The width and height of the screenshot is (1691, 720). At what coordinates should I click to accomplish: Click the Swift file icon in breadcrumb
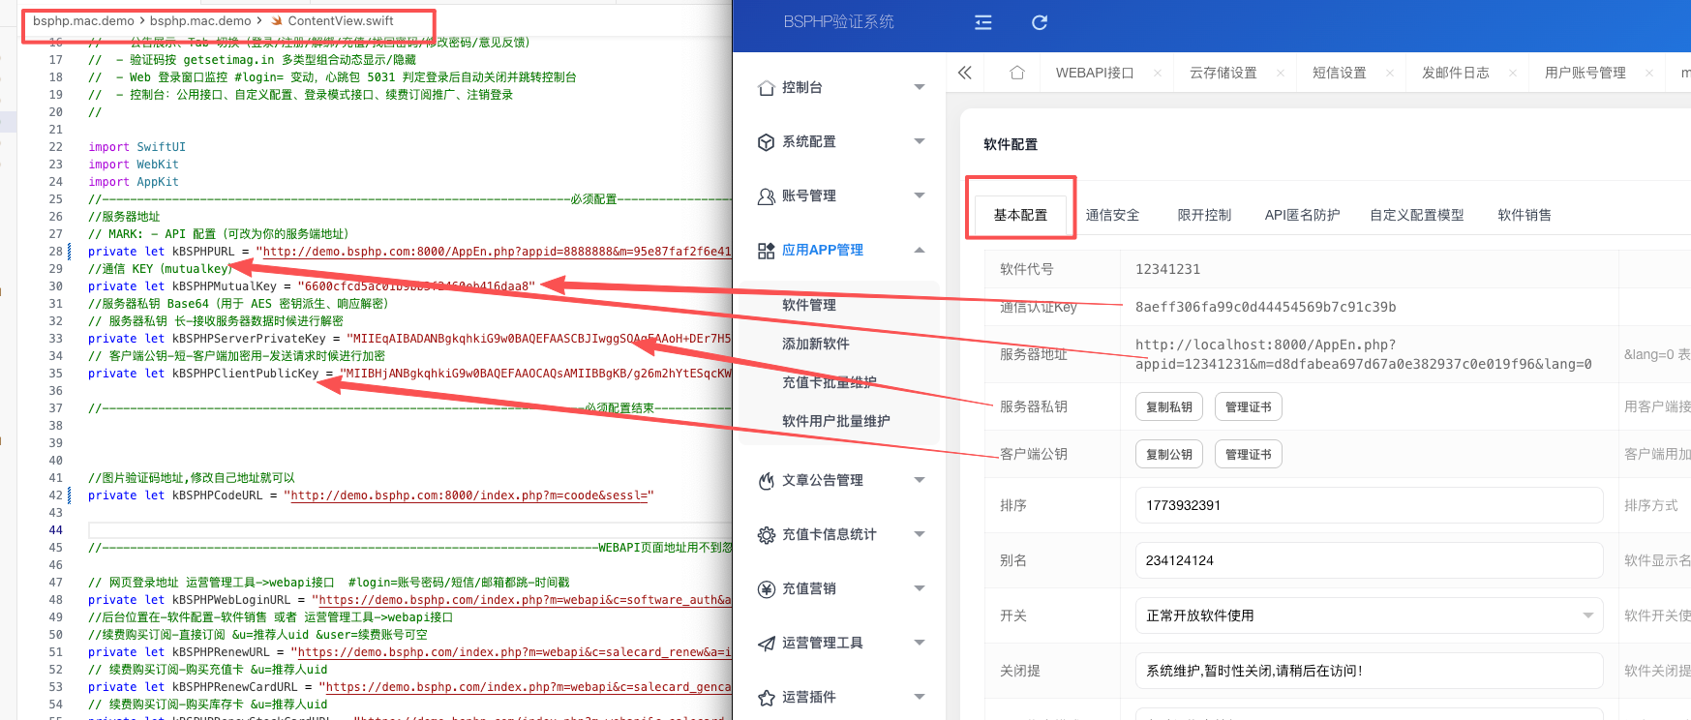pyautogui.click(x=277, y=21)
